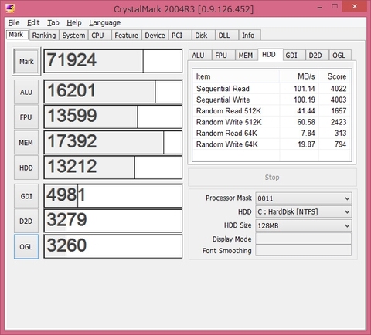
Task: Switch to the Device tab
Action: click(x=155, y=36)
